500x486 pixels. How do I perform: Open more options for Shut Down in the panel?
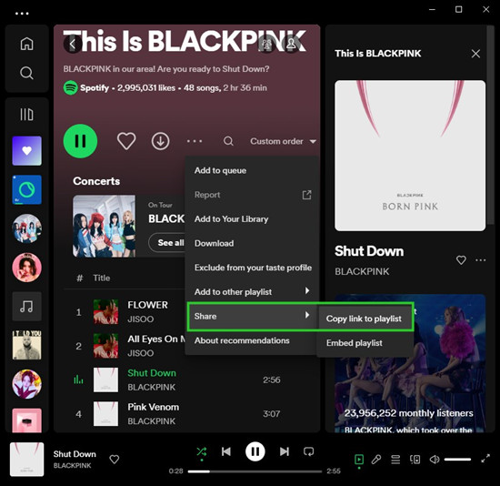pos(481,260)
